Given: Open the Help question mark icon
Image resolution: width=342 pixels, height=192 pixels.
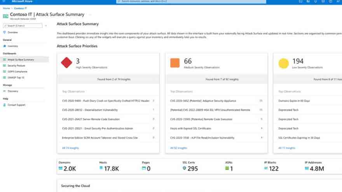Looking at the screenshot, I should tap(331, 1).
